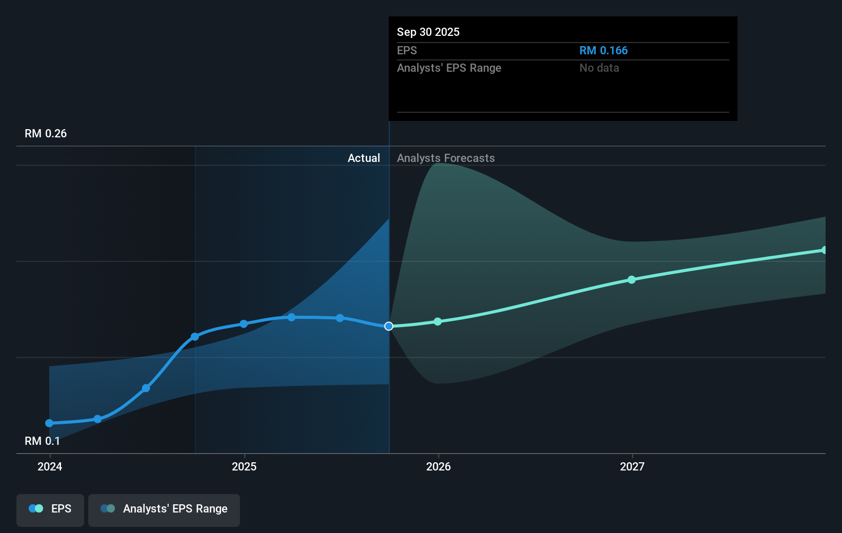Image resolution: width=842 pixels, height=533 pixels.
Task: Toggle the EPS series visibility in legend
Action: (x=50, y=508)
